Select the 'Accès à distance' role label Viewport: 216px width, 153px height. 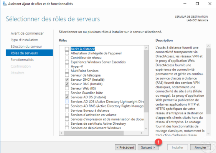click(82, 49)
